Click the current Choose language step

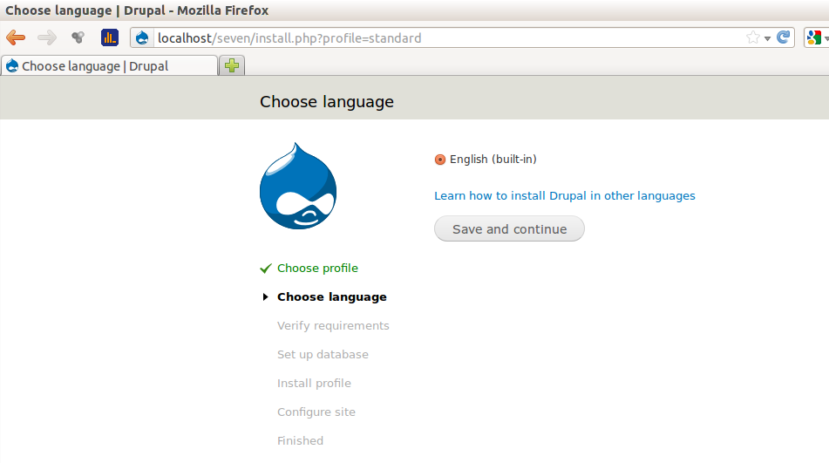coord(331,297)
